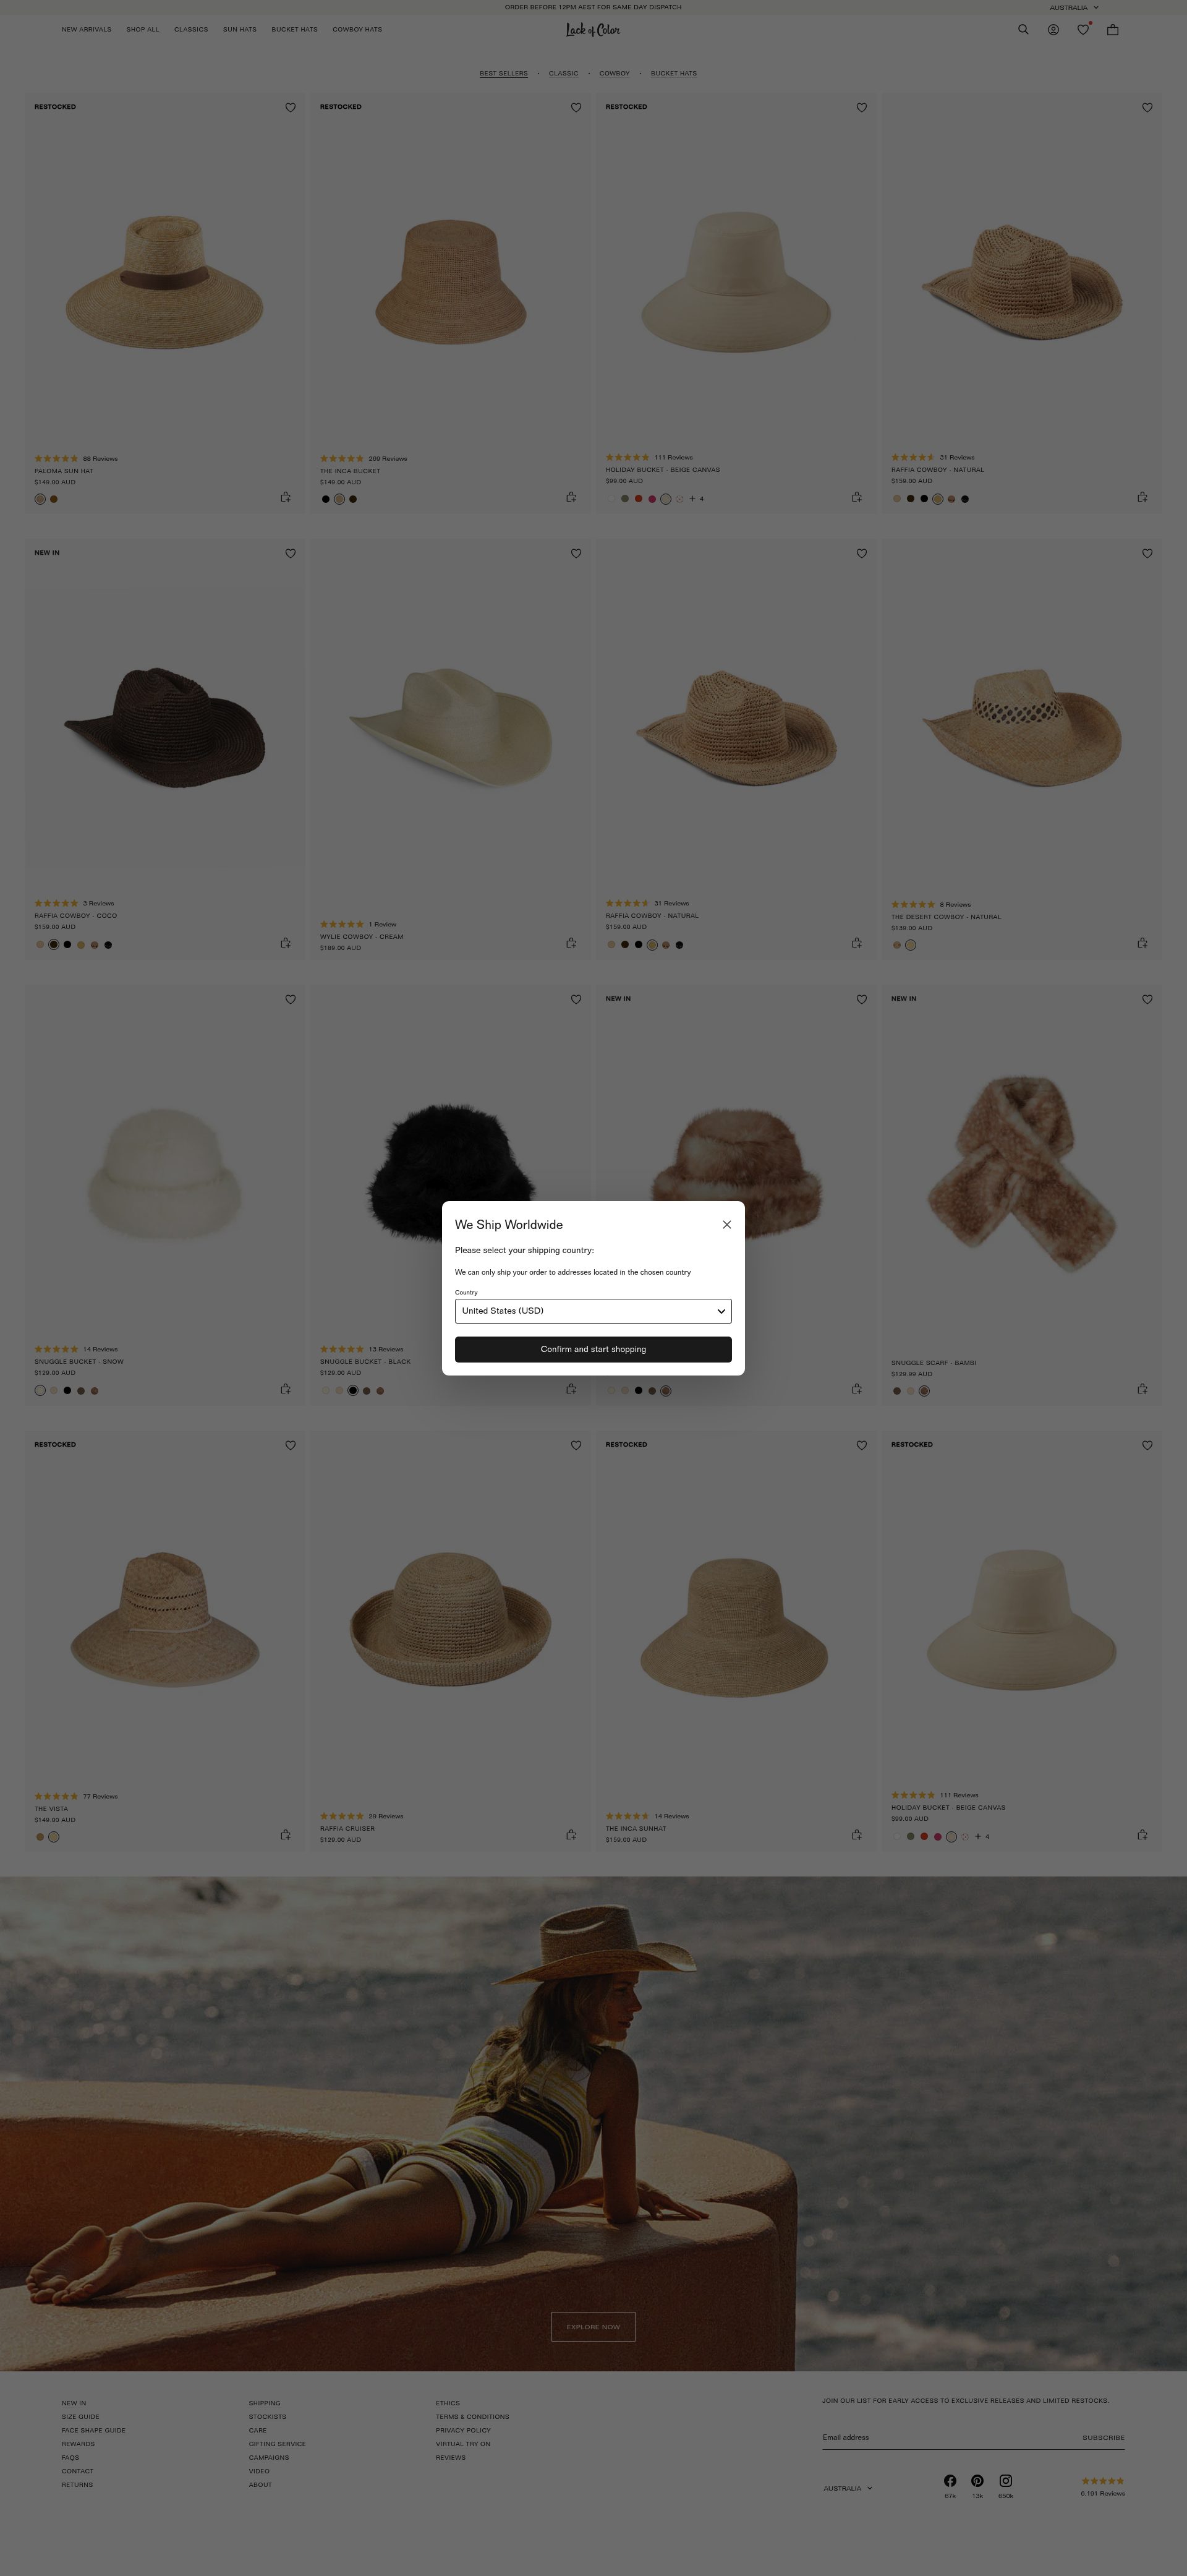Click the Lack of Color logo
This screenshot has height=2576, width=1187.
pos(593,30)
